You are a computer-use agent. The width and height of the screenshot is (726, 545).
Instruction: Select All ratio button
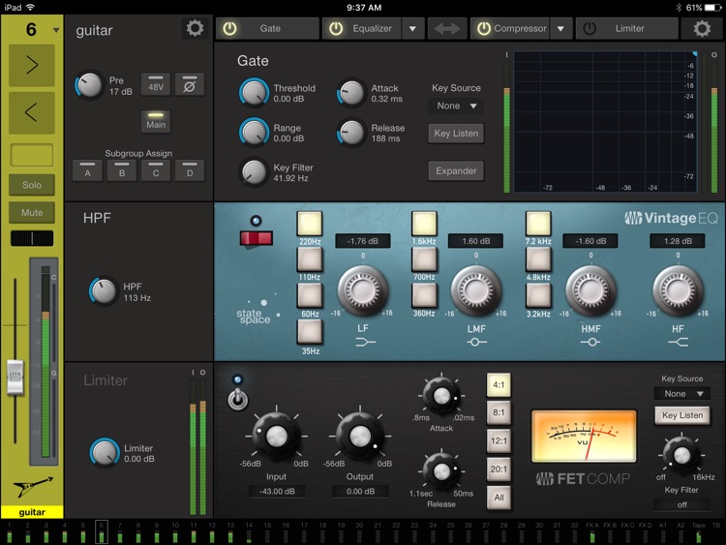499,498
